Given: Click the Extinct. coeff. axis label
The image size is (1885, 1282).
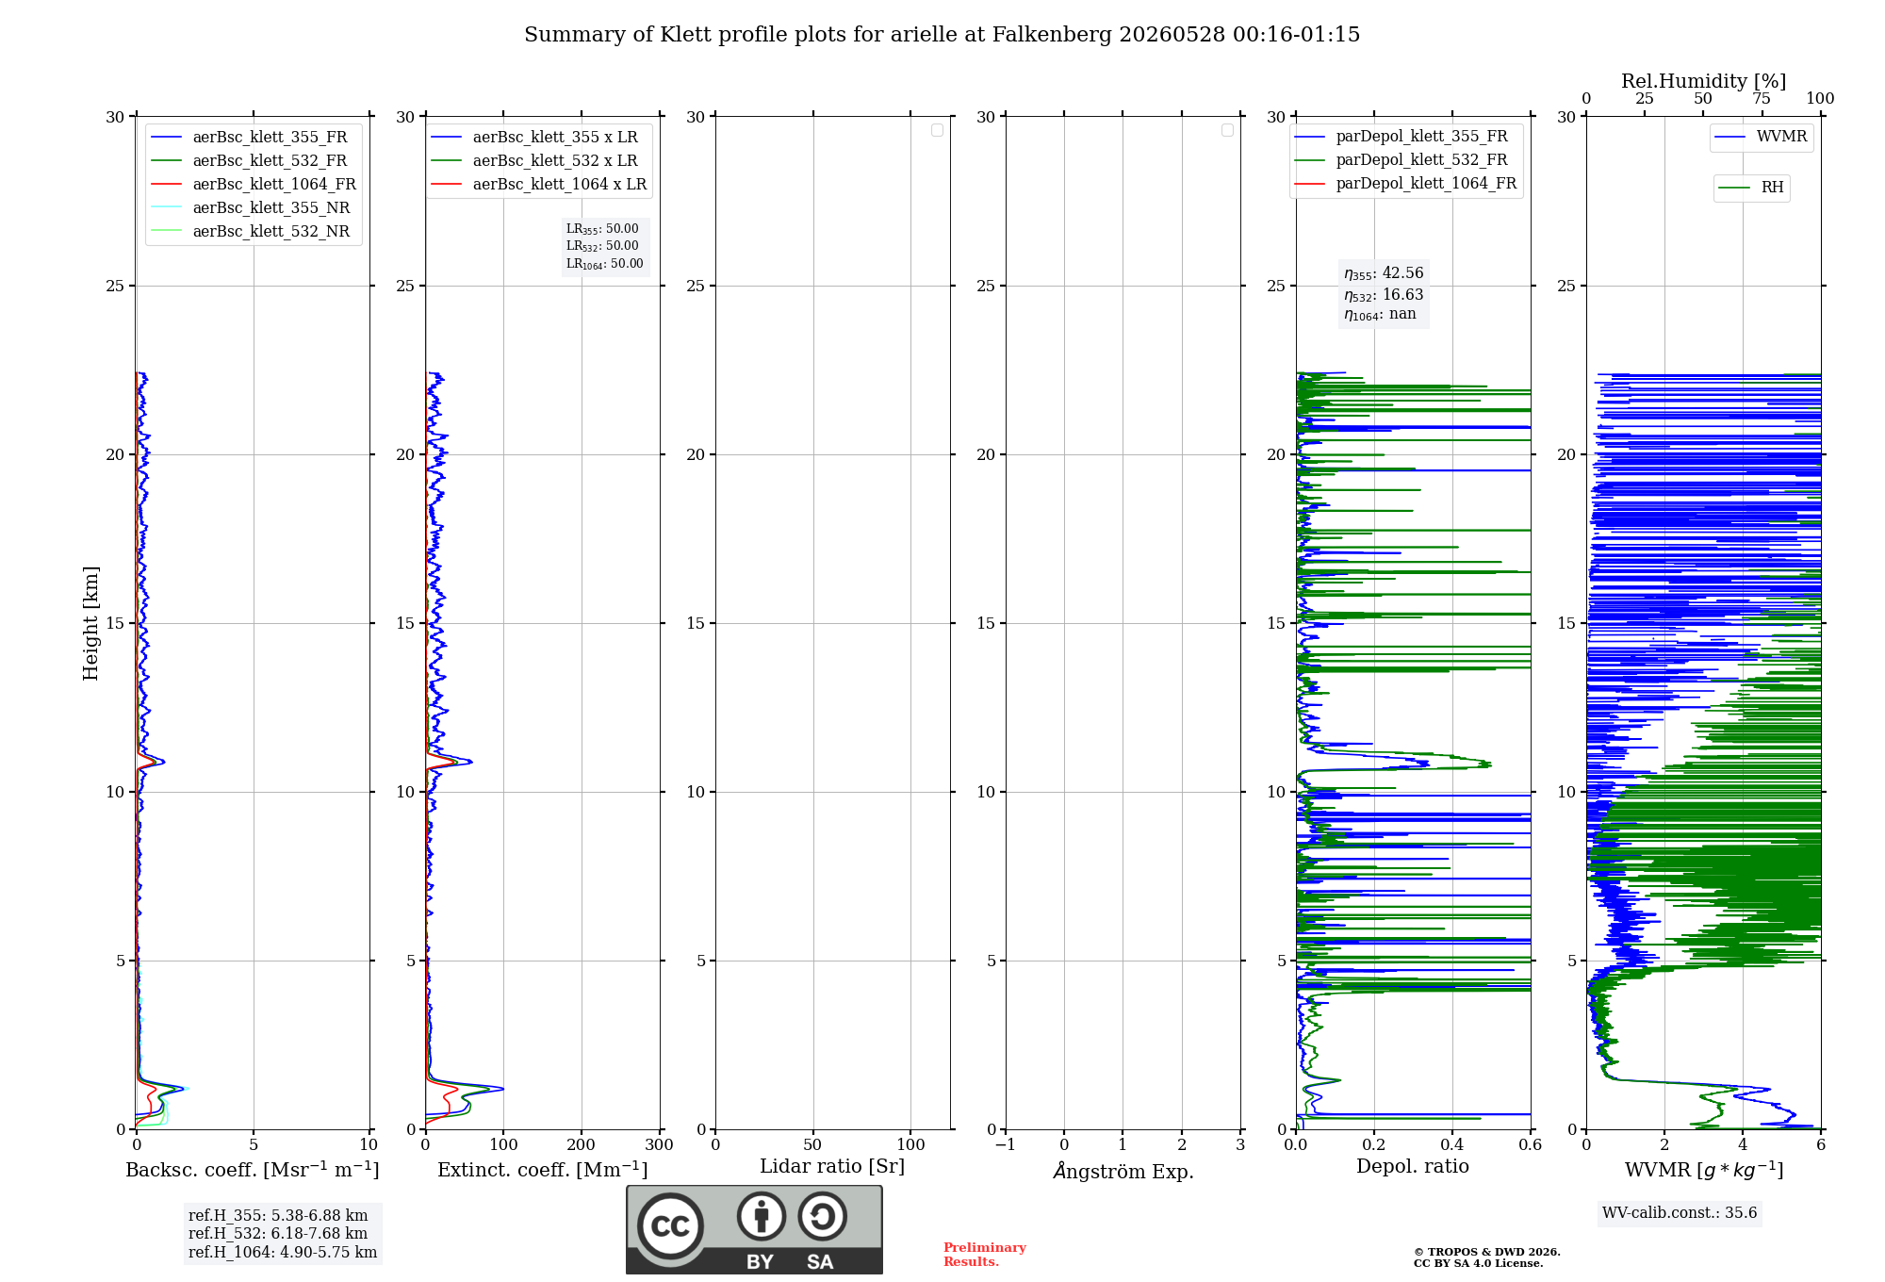Looking at the screenshot, I should coord(543,1170).
